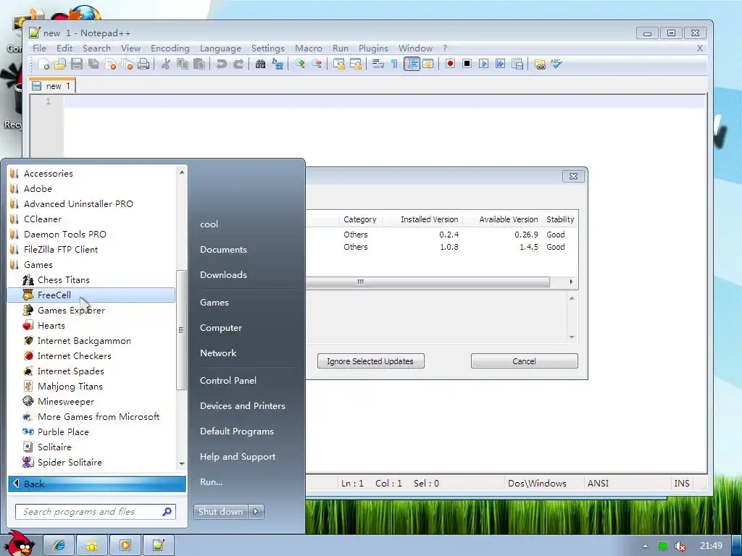The height and width of the screenshot is (556, 742).
Task: Click the Start menu programs list scrollbar
Action: [x=181, y=329]
